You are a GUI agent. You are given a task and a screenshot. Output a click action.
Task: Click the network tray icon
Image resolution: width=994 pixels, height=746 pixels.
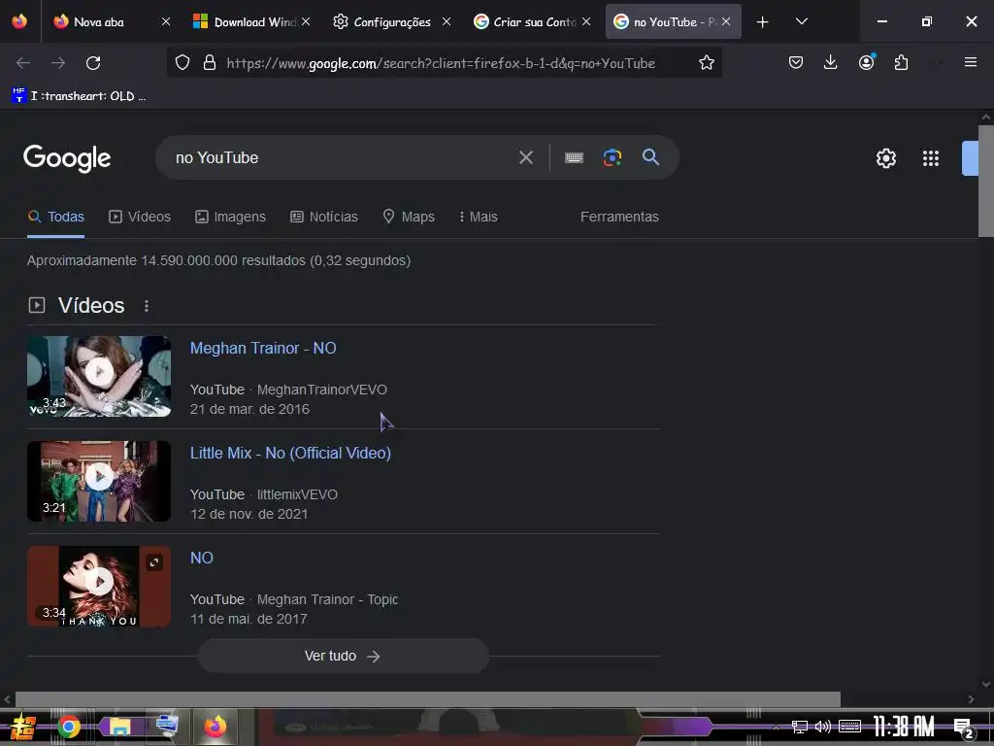800,727
